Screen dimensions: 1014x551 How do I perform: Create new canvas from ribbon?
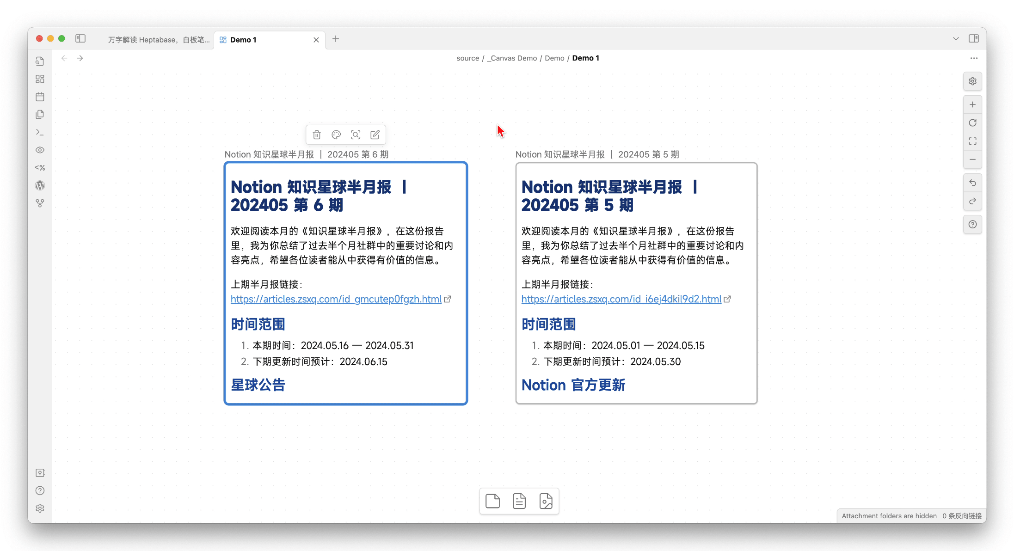pyautogui.click(x=40, y=79)
